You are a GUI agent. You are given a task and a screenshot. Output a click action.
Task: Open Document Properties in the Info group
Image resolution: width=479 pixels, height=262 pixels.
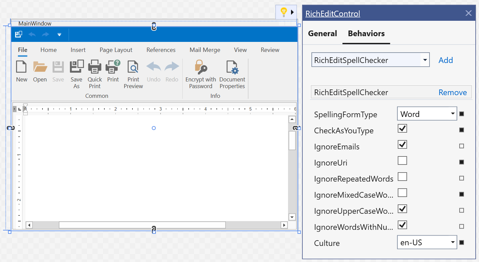(232, 67)
